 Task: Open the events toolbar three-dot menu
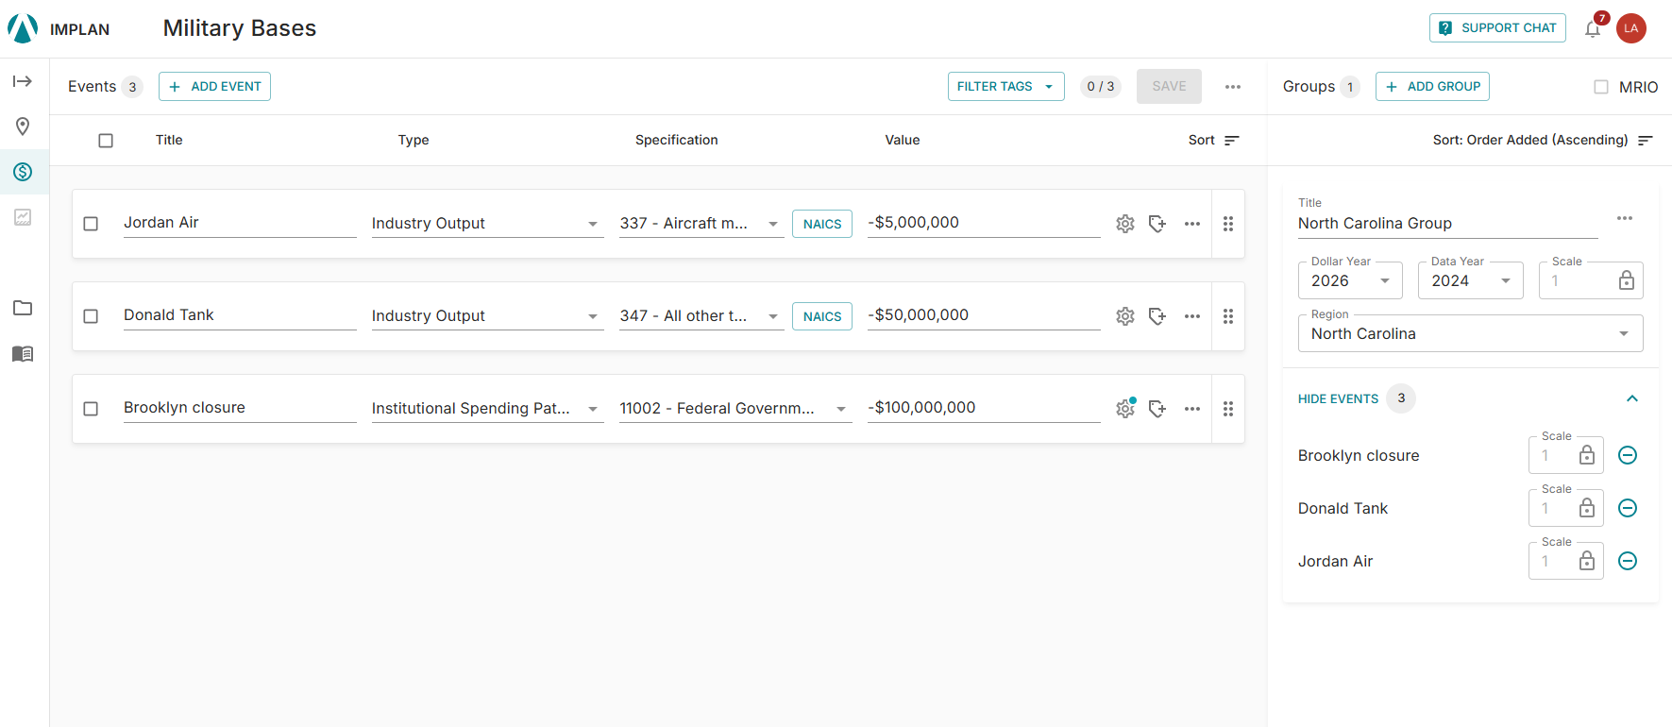coord(1233,87)
